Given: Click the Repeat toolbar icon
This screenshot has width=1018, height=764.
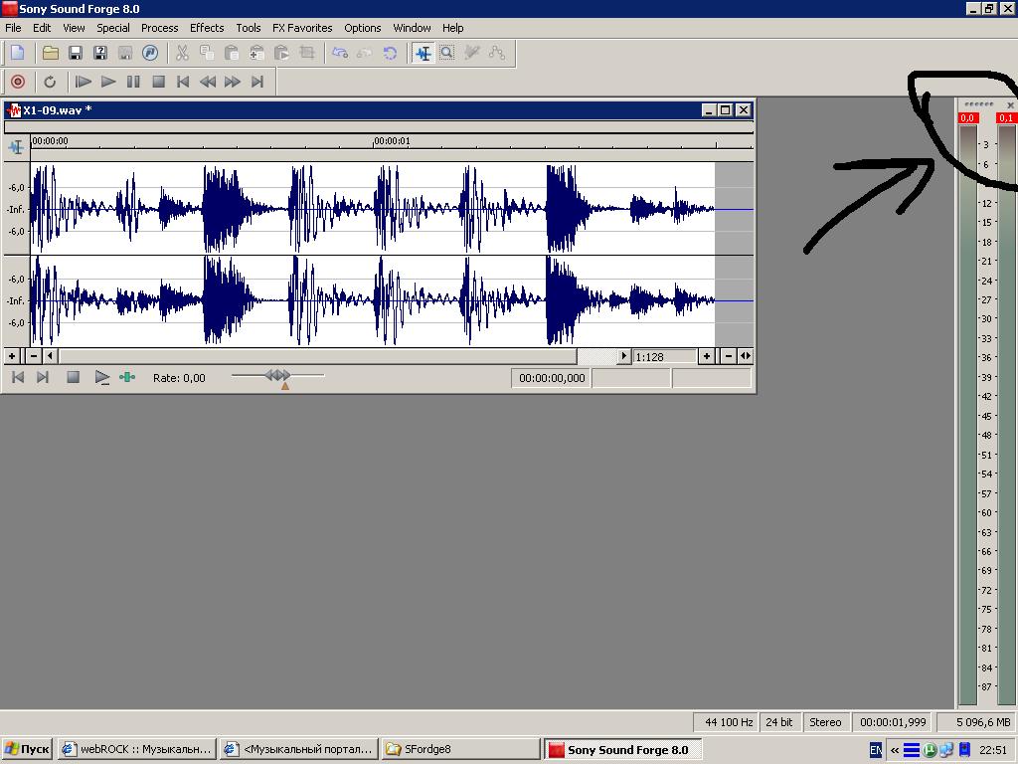Looking at the screenshot, I should 390,54.
